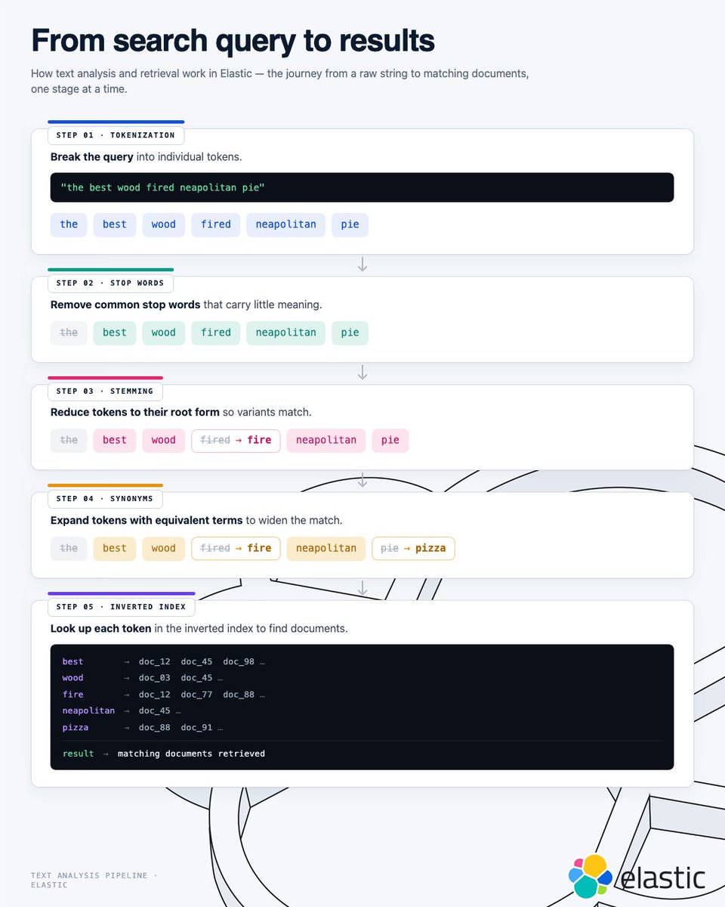Click the orange "wood" chip in Synonyms step

(x=163, y=549)
